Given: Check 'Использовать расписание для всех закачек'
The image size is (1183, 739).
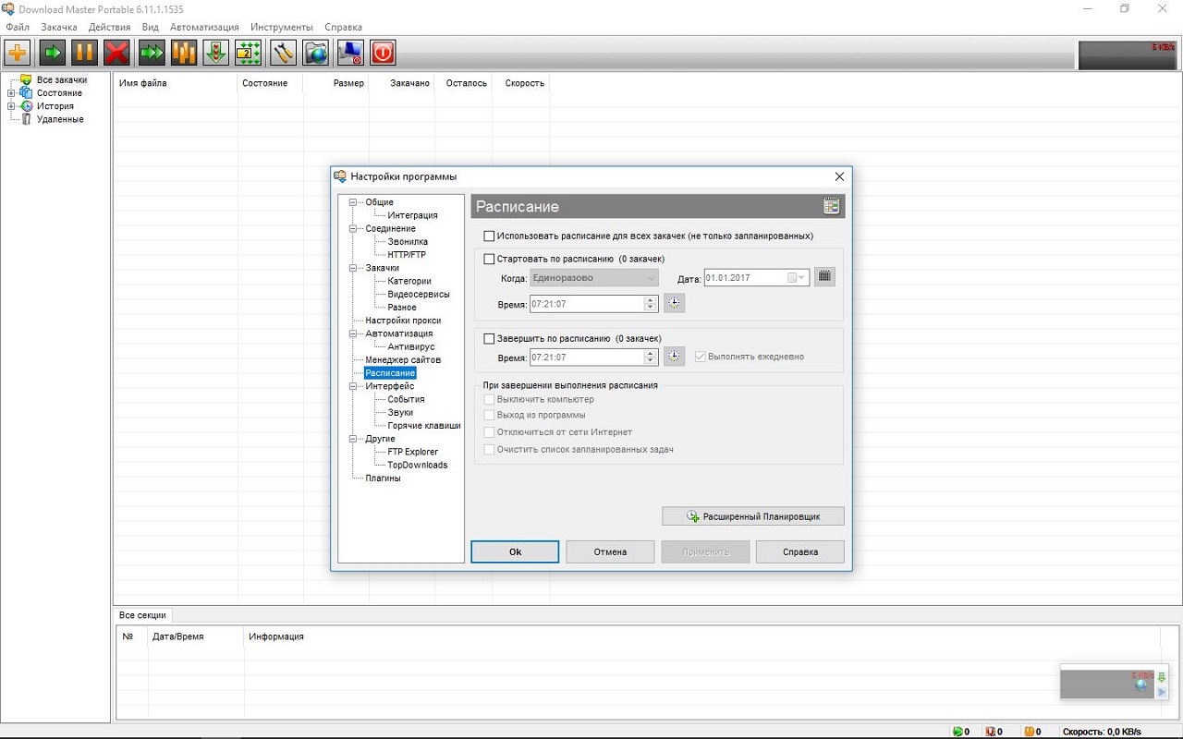Looking at the screenshot, I should tap(490, 236).
